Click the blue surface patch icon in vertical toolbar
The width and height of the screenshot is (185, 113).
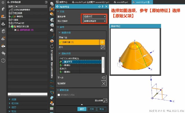pos(52,98)
